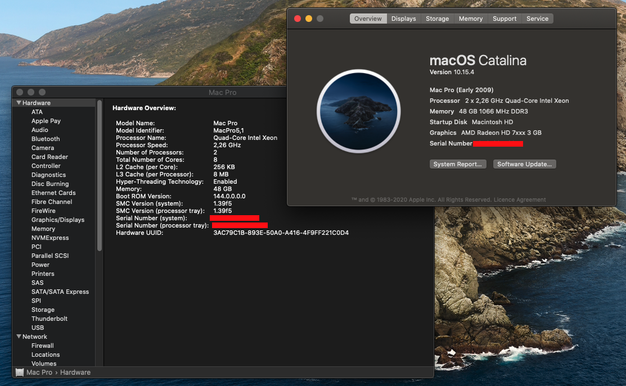Select Firewall under Network
This screenshot has width=626, height=386.
pyautogui.click(x=42, y=346)
